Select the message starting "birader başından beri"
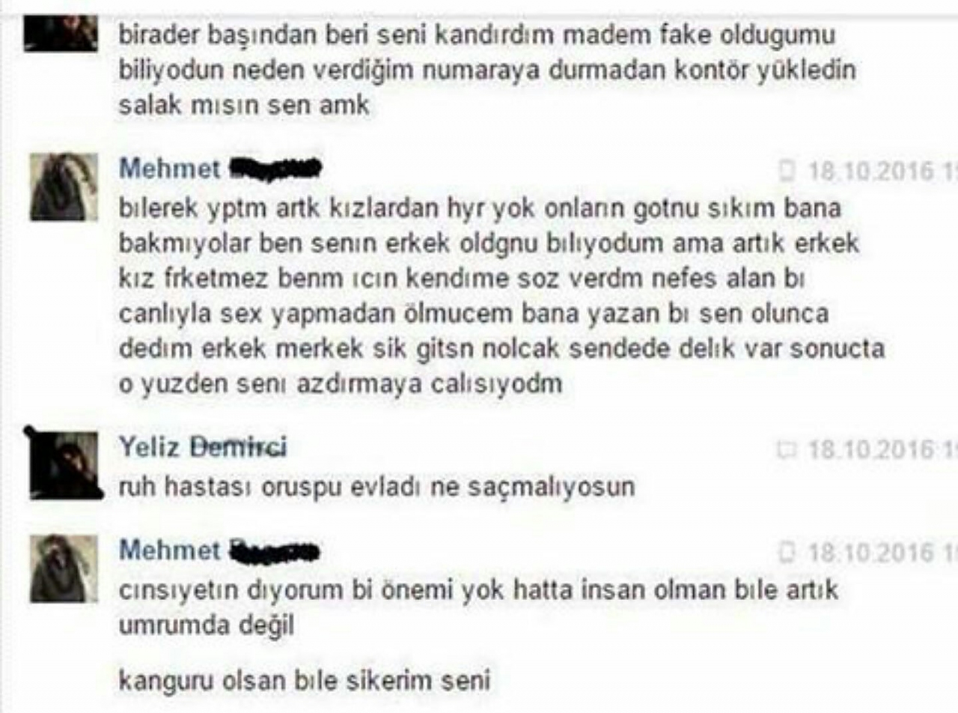The width and height of the screenshot is (958, 713). tap(487, 70)
